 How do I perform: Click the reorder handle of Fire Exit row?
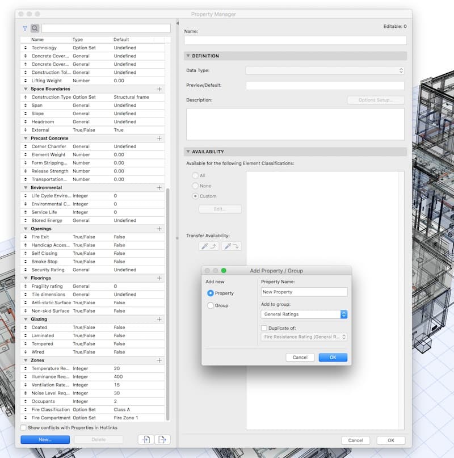tap(26, 237)
